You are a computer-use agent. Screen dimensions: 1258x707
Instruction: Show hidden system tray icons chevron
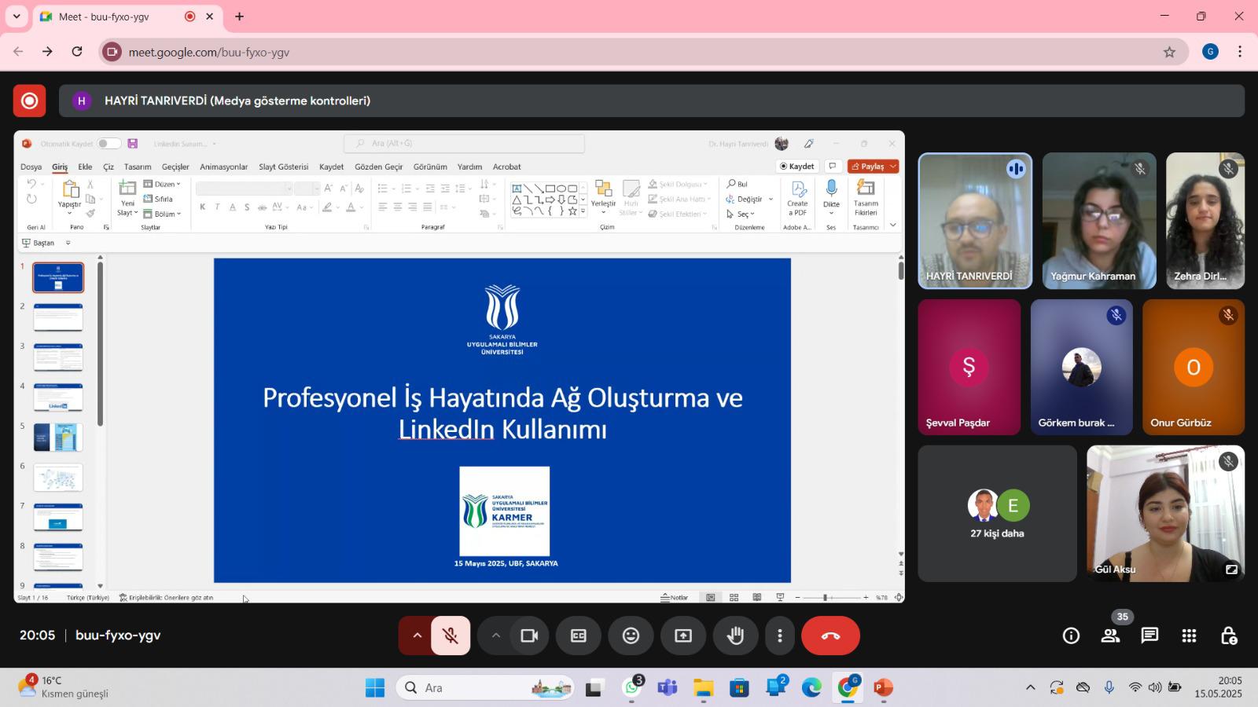pos(1030,688)
